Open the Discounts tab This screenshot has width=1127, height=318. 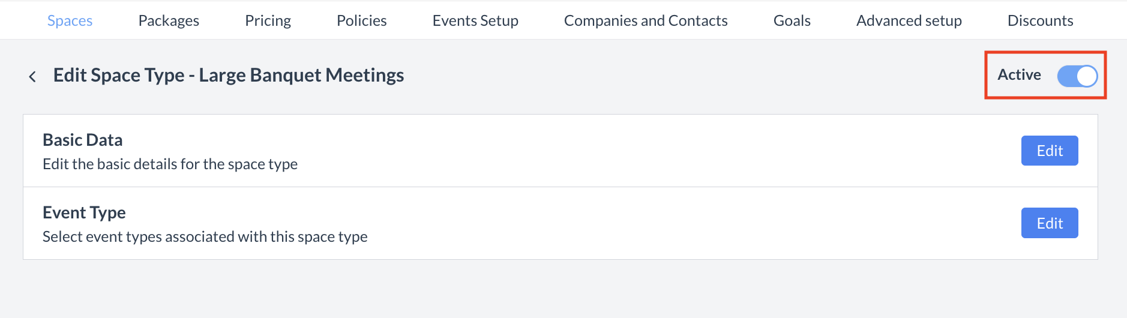1040,20
